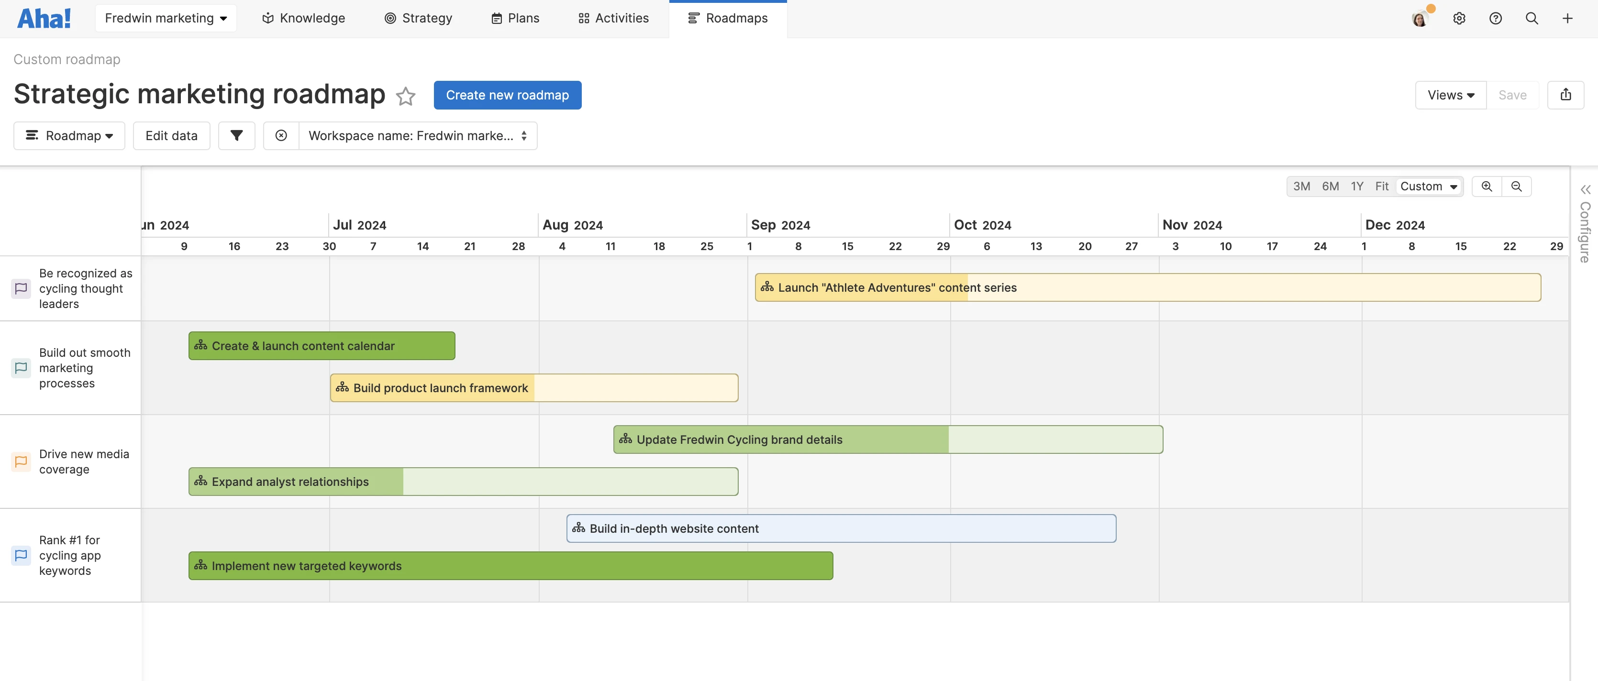Click the Edit data button
This screenshot has width=1598, height=681.
click(x=171, y=135)
